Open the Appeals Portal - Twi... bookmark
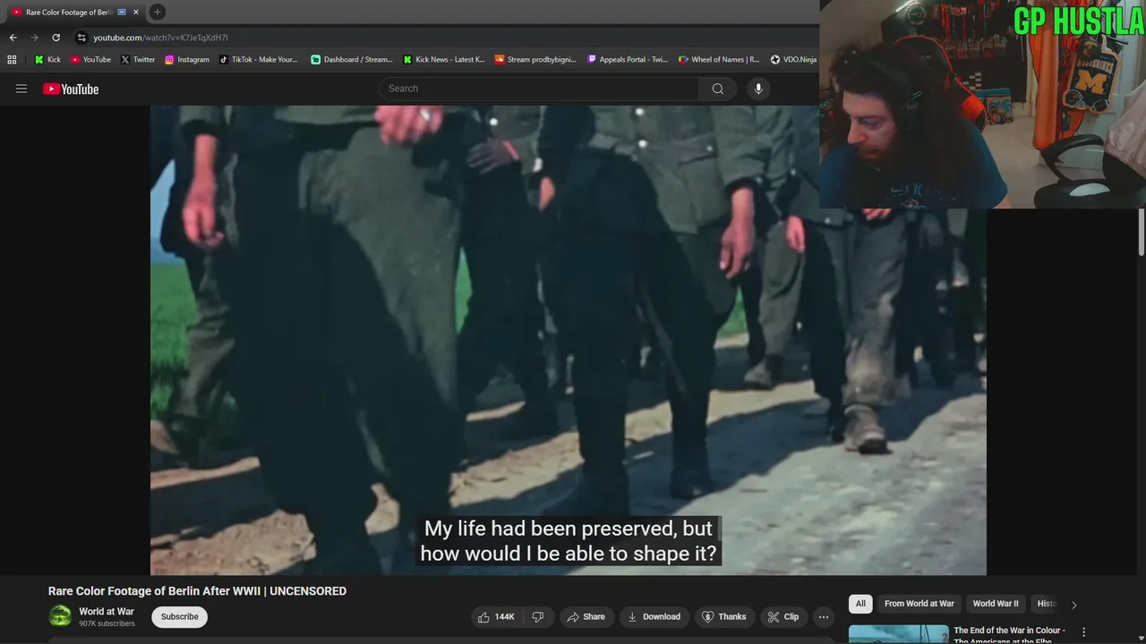The height and width of the screenshot is (644, 1146). (627, 60)
